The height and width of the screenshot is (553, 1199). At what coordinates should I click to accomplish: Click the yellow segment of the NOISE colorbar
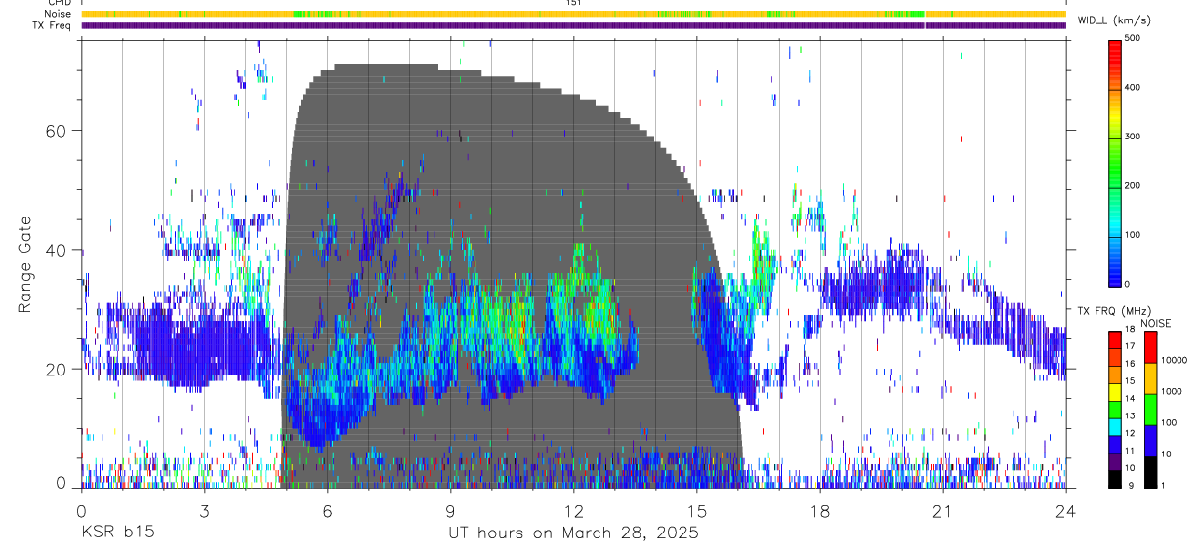1149,377
